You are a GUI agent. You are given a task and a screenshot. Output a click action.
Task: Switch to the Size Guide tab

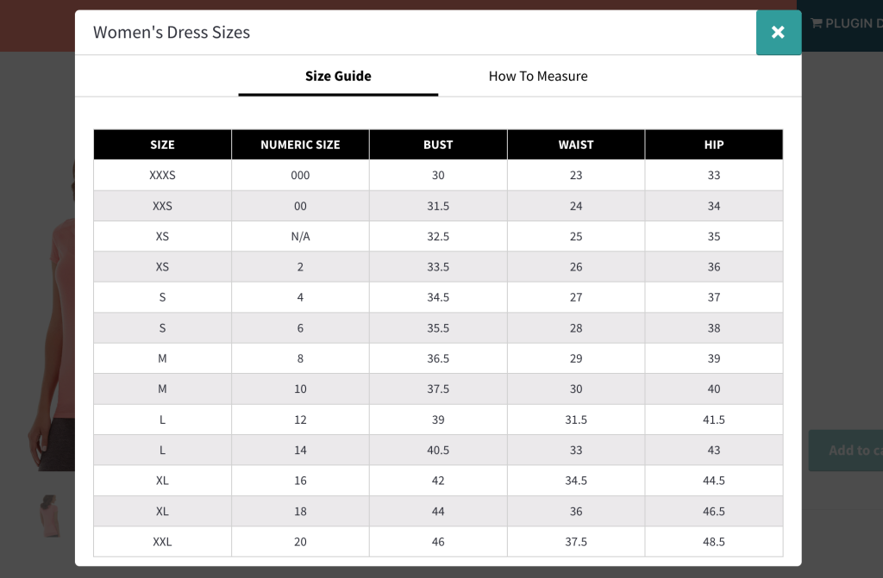(x=338, y=76)
